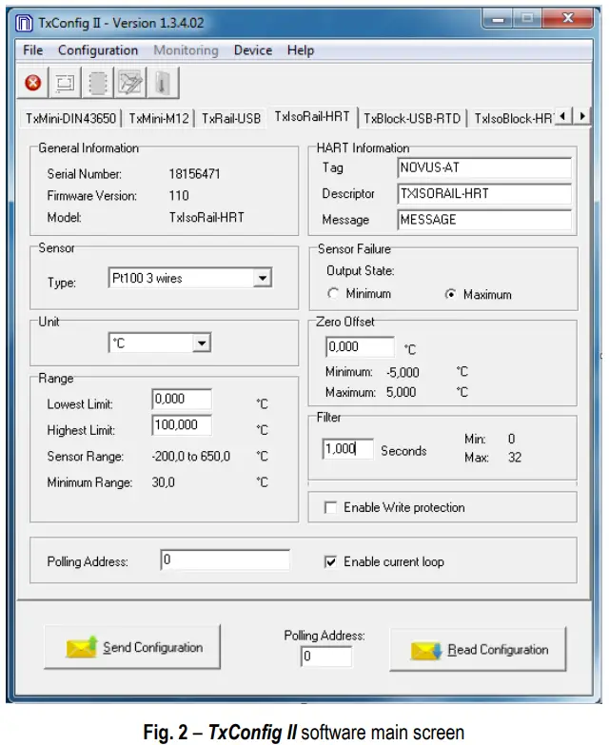Image resolution: width=610 pixels, height=745 pixels.
Task: Open the Device menu
Action: coord(253,50)
